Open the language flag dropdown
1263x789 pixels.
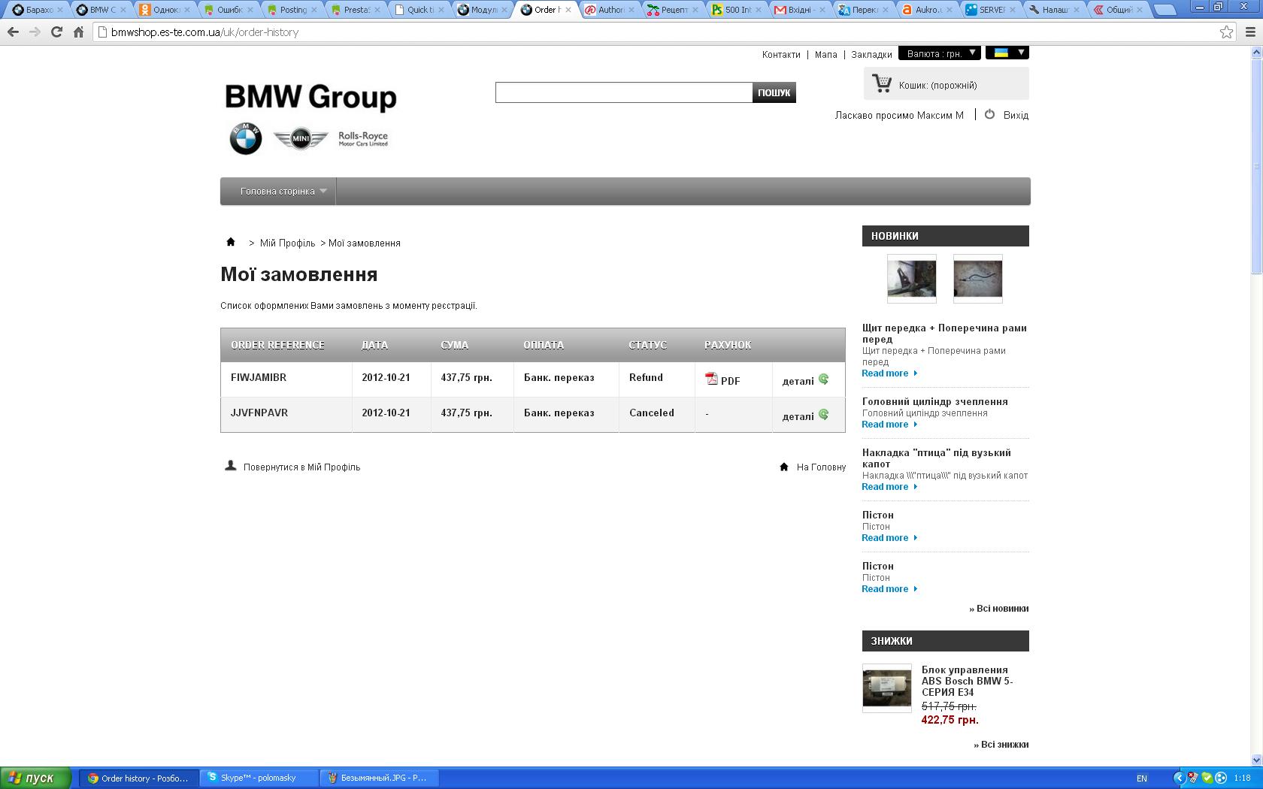[x=1007, y=53]
